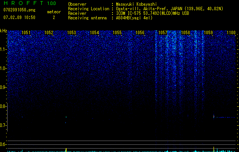Click the 0.9 frequency axis label
Image resolution: width=239 pixels, height=152 pixels.
tap(3, 87)
